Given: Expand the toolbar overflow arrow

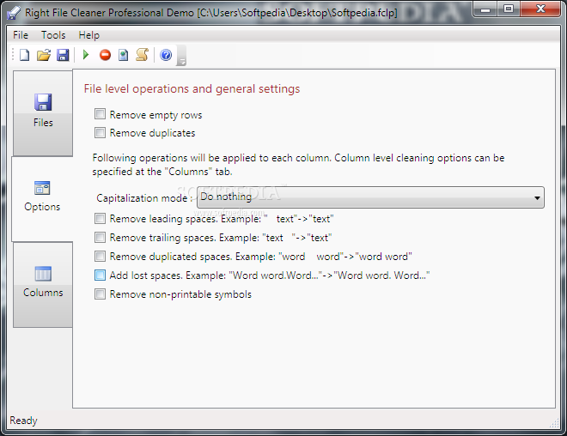Looking at the screenshot, I should click(x=181, y=56).
